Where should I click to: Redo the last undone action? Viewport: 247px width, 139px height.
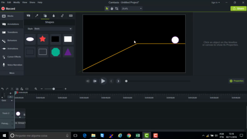pos(7,89)
